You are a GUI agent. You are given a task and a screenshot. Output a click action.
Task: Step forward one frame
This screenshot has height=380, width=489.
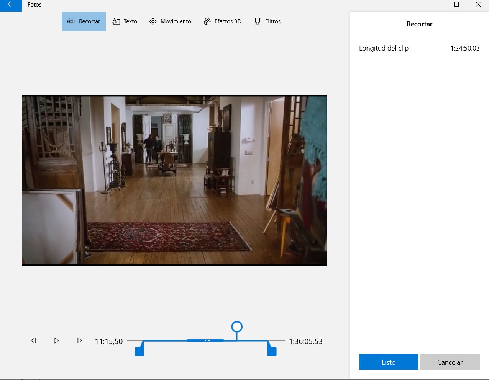[x=79, y=341]
